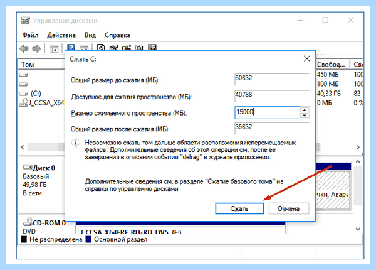Click the available space field 40788
The width and height of the screenshot is (376, 270).
[272, 96]
